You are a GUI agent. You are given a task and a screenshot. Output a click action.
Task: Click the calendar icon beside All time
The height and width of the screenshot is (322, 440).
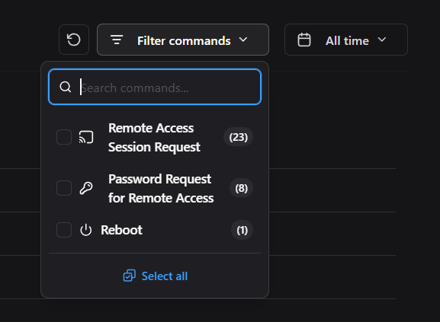[x=304, y=40]
